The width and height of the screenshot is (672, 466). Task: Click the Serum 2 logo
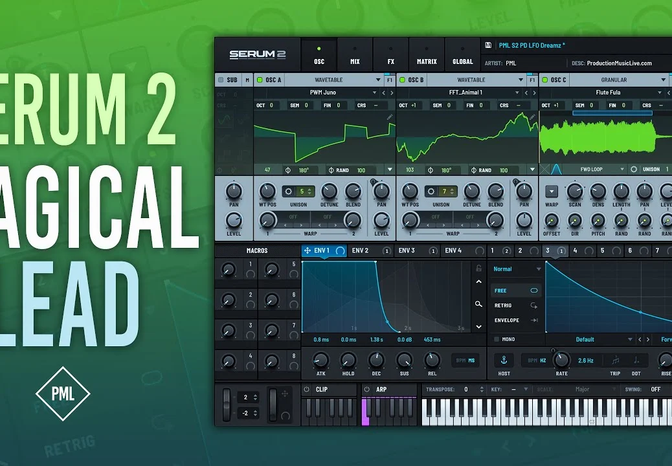(257, 54)
